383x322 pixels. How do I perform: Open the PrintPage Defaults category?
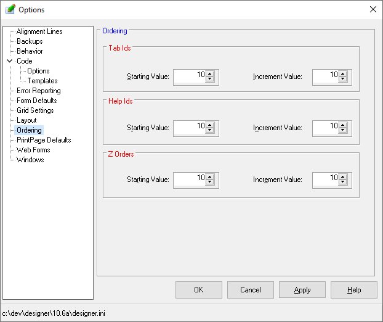pos(44,140)
